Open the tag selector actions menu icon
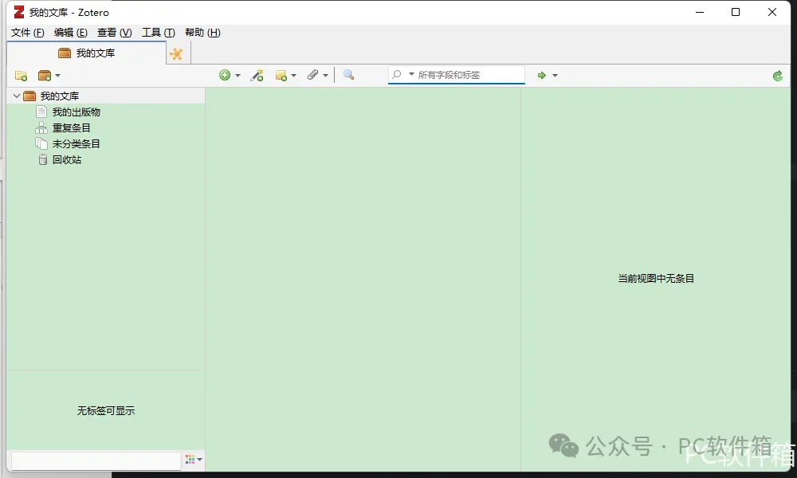Image resolution: width=797 pixels, height=478 pixels. coord(194,459)
